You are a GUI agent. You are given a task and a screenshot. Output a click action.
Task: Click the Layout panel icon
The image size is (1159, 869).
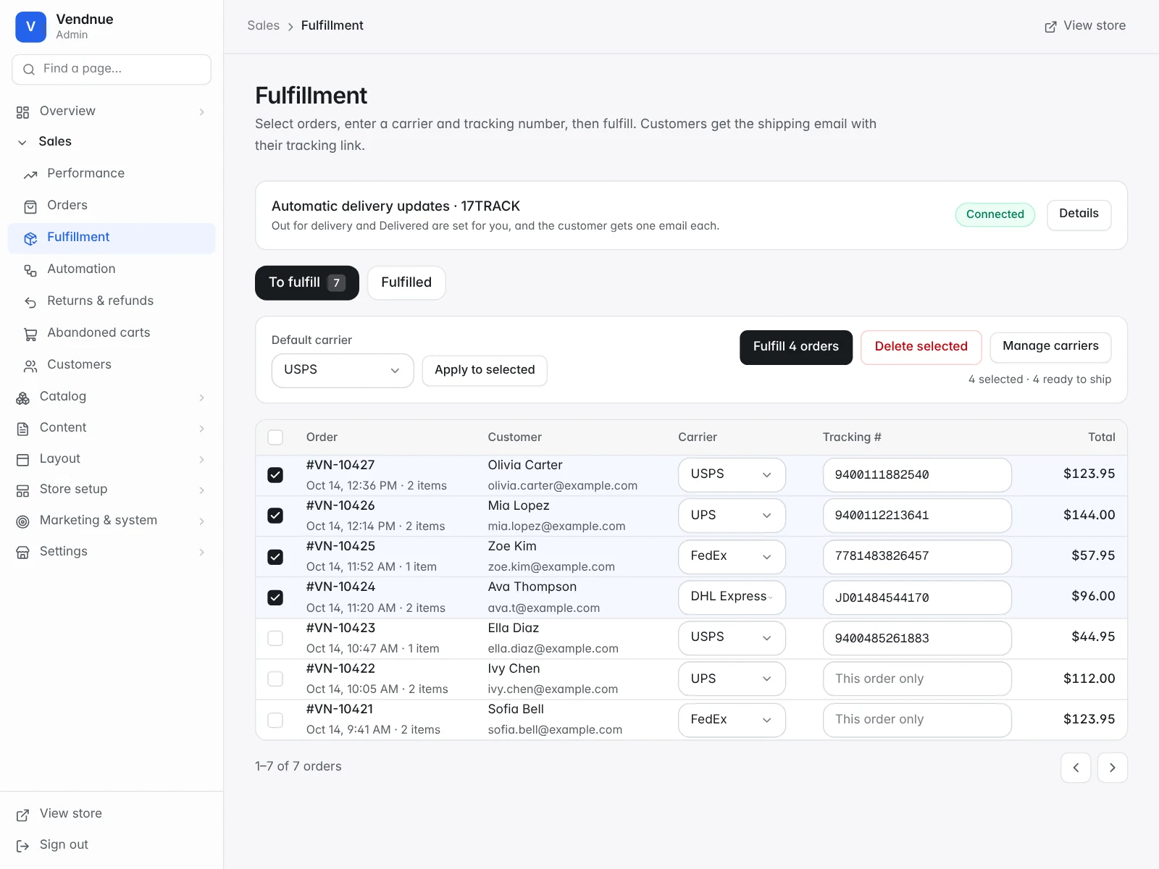click(23, 460)
